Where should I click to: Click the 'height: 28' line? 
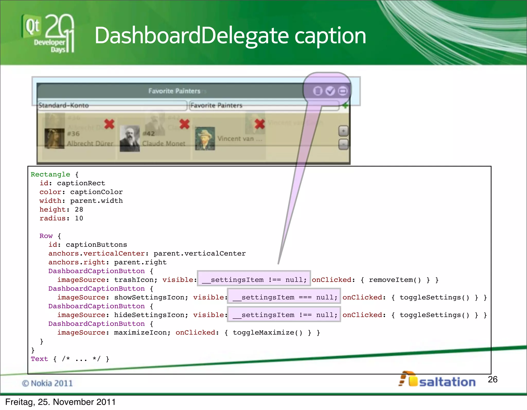coord(61,210)
